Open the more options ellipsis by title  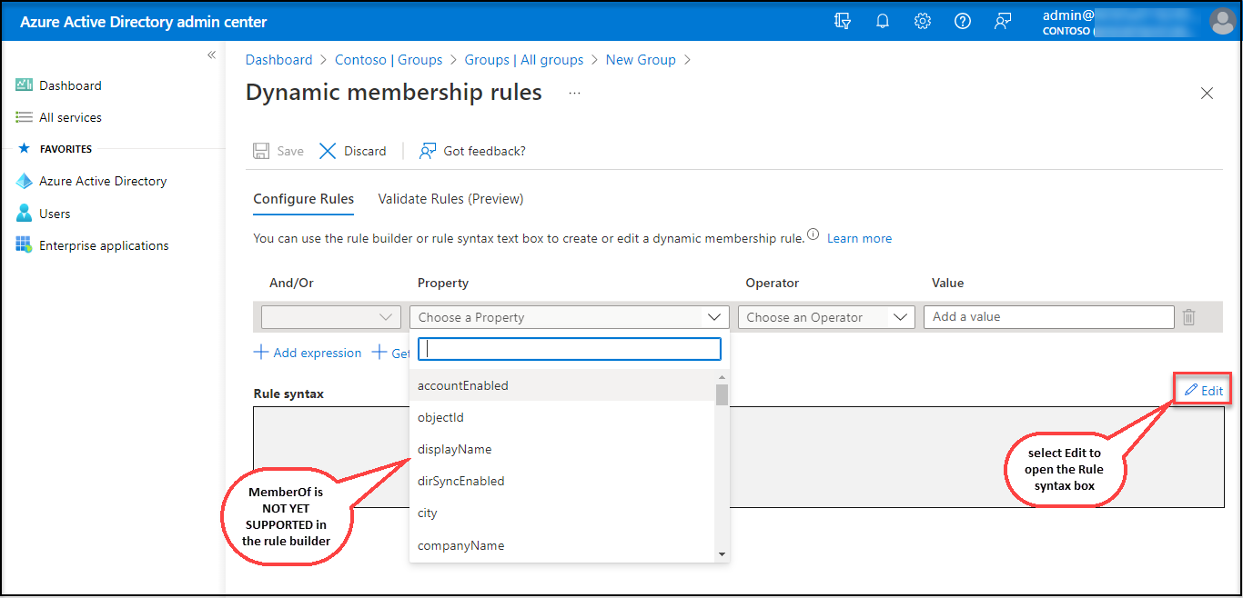click(x=574, y=93)
